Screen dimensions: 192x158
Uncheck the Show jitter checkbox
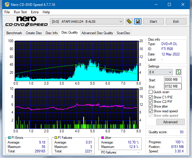(151, 106)
